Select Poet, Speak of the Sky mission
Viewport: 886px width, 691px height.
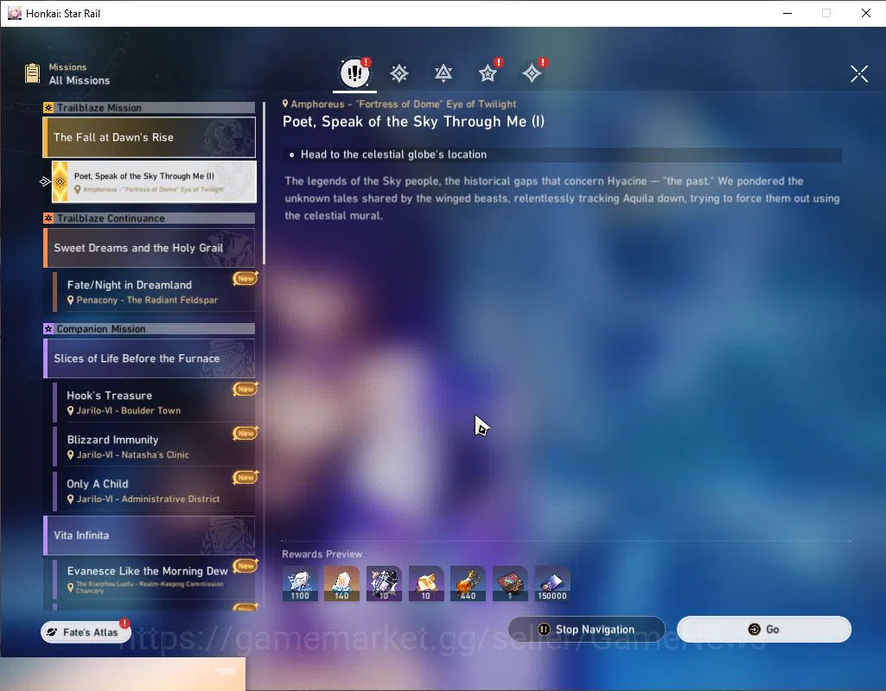[x=154, y=181]
